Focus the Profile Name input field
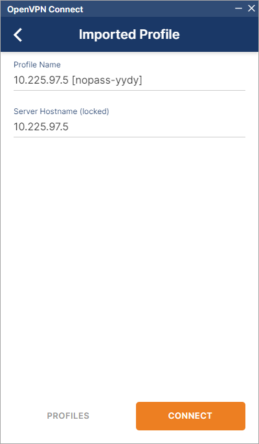The width and height of the screenshot is (259, 444). click(129, 80)
